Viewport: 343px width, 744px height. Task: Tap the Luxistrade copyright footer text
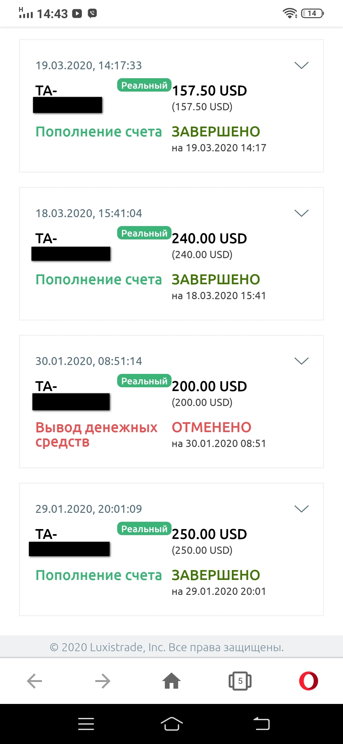coord(167,647)
